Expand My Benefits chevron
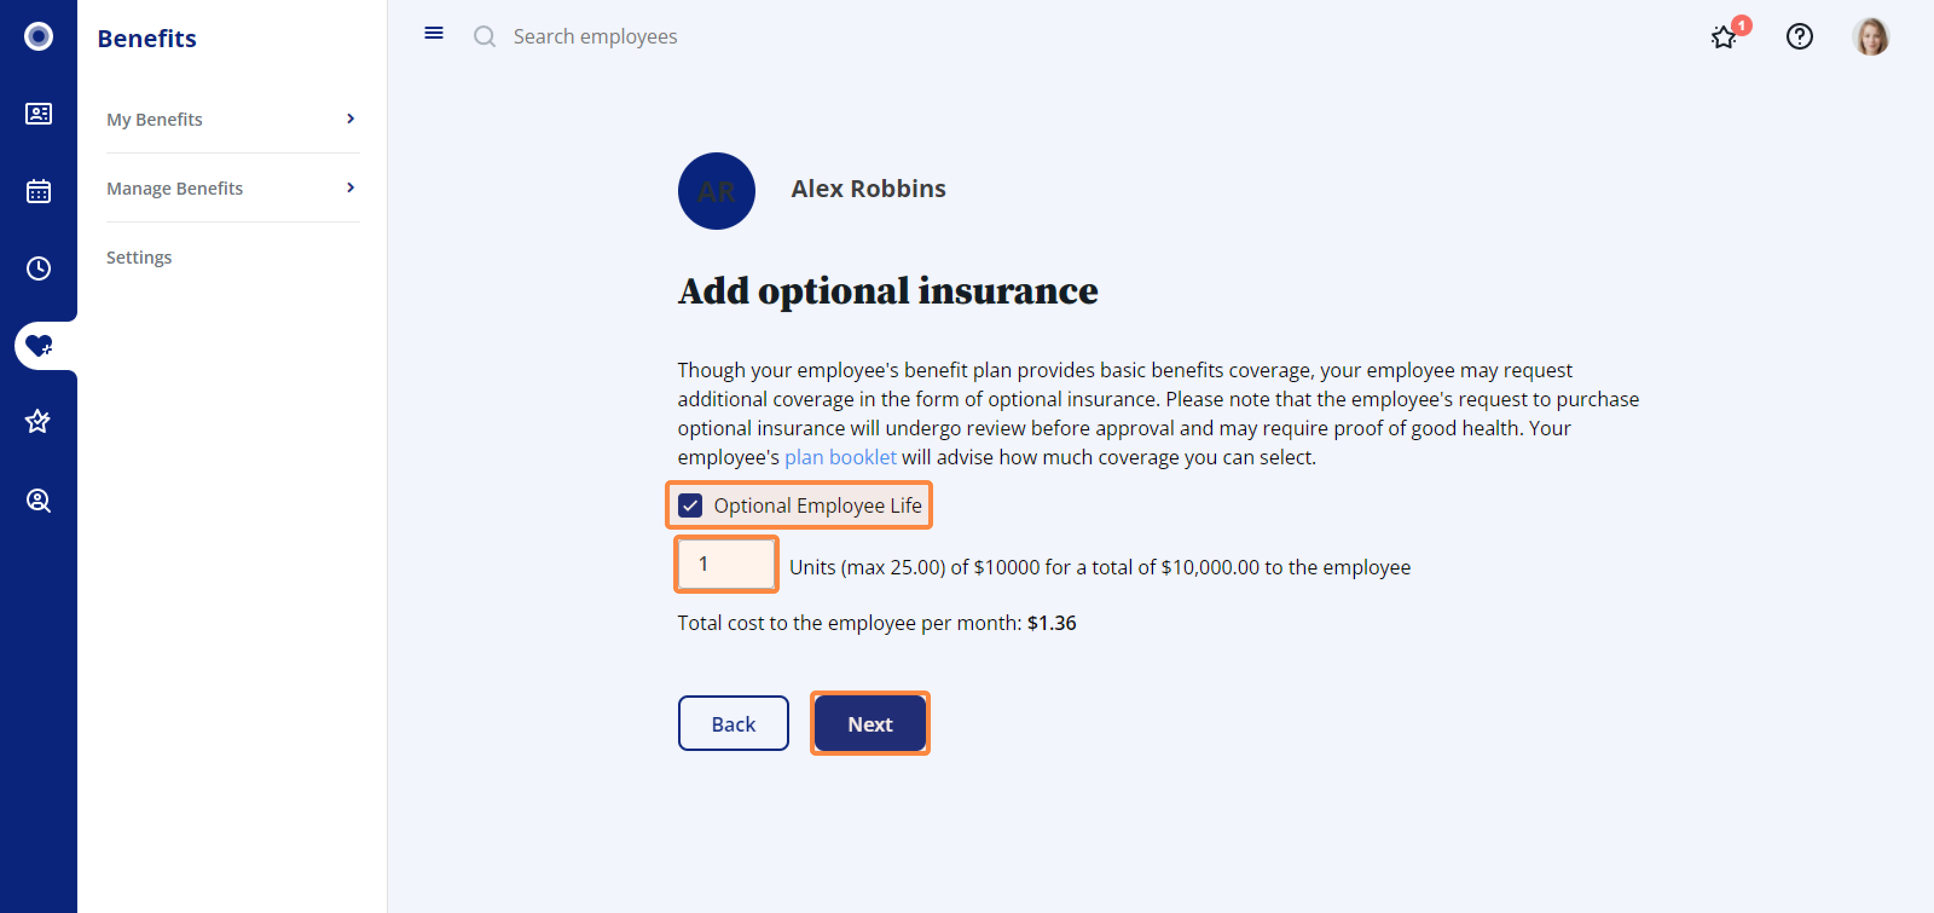1934x913 pixels. click(x=351, y=119)
